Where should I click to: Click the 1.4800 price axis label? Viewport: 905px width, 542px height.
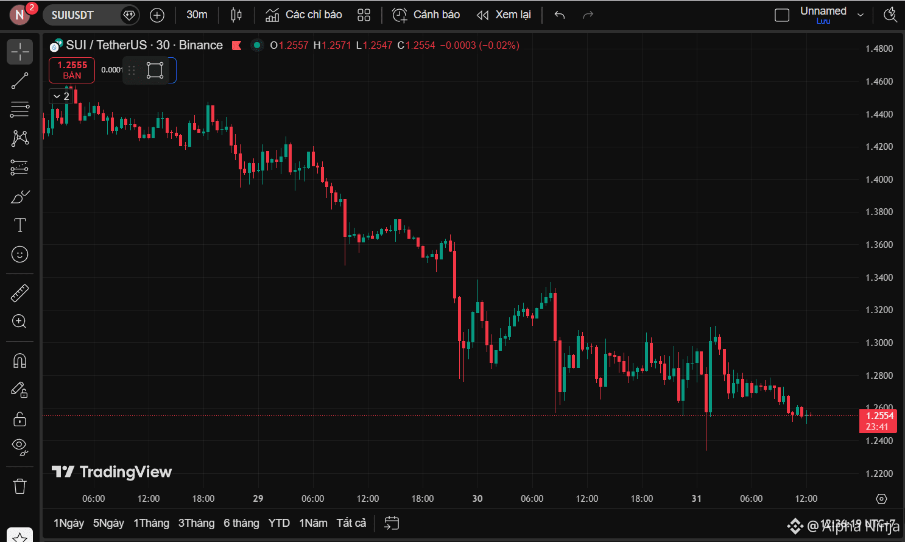879,49
